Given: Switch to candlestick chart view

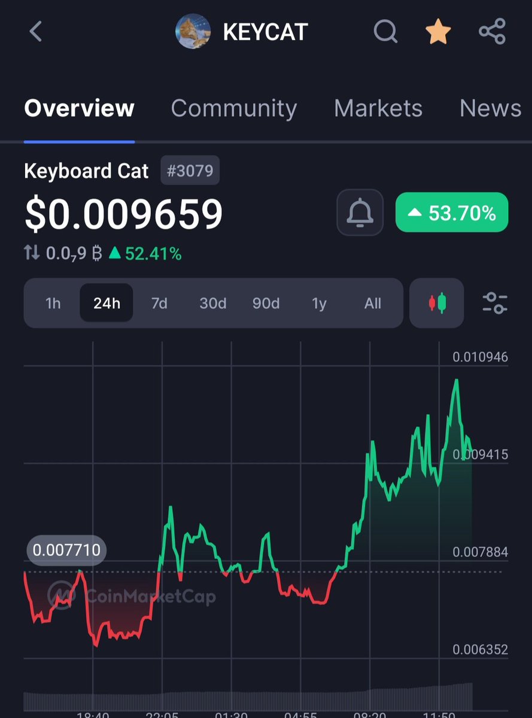Looking at the screenshot, I should point(437,303).
